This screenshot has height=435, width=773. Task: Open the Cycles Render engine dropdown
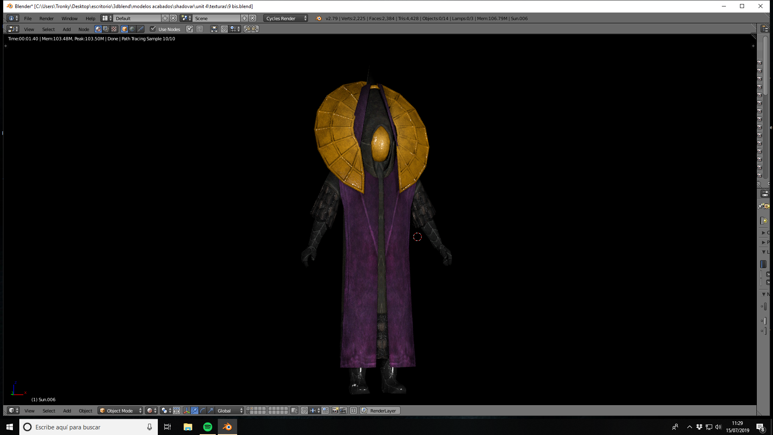(286, 18)
